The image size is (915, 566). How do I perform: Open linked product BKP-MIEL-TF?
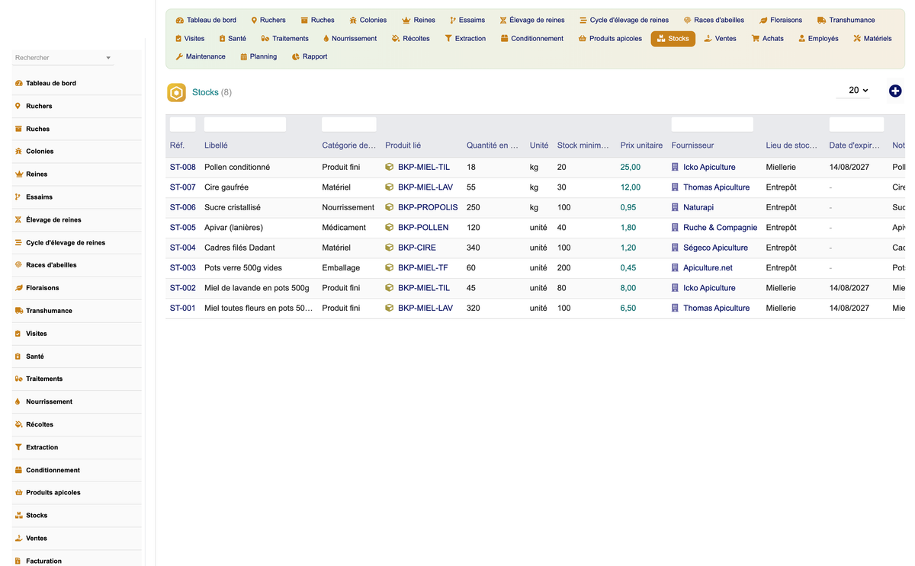423,267
